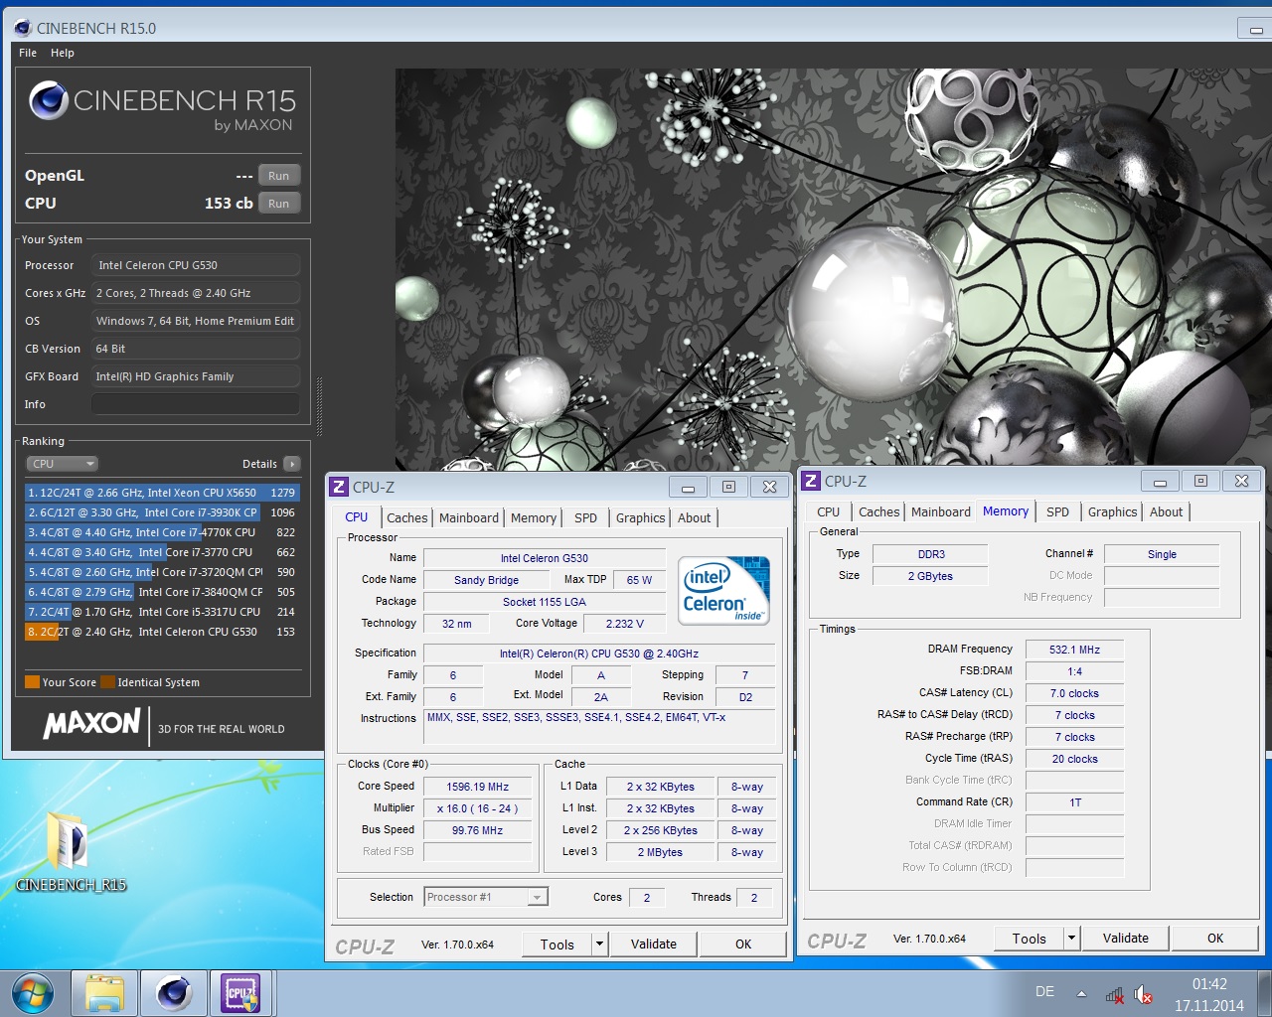1272x1017 pixels.
Task: Switch to Graphics tab in left CPU-Z
Action: 640,518
